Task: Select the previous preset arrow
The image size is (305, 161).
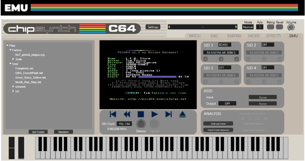Action: click(169, 27)
